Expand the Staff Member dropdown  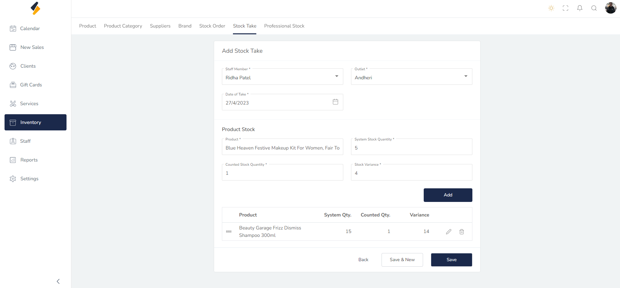coord(336,76)
